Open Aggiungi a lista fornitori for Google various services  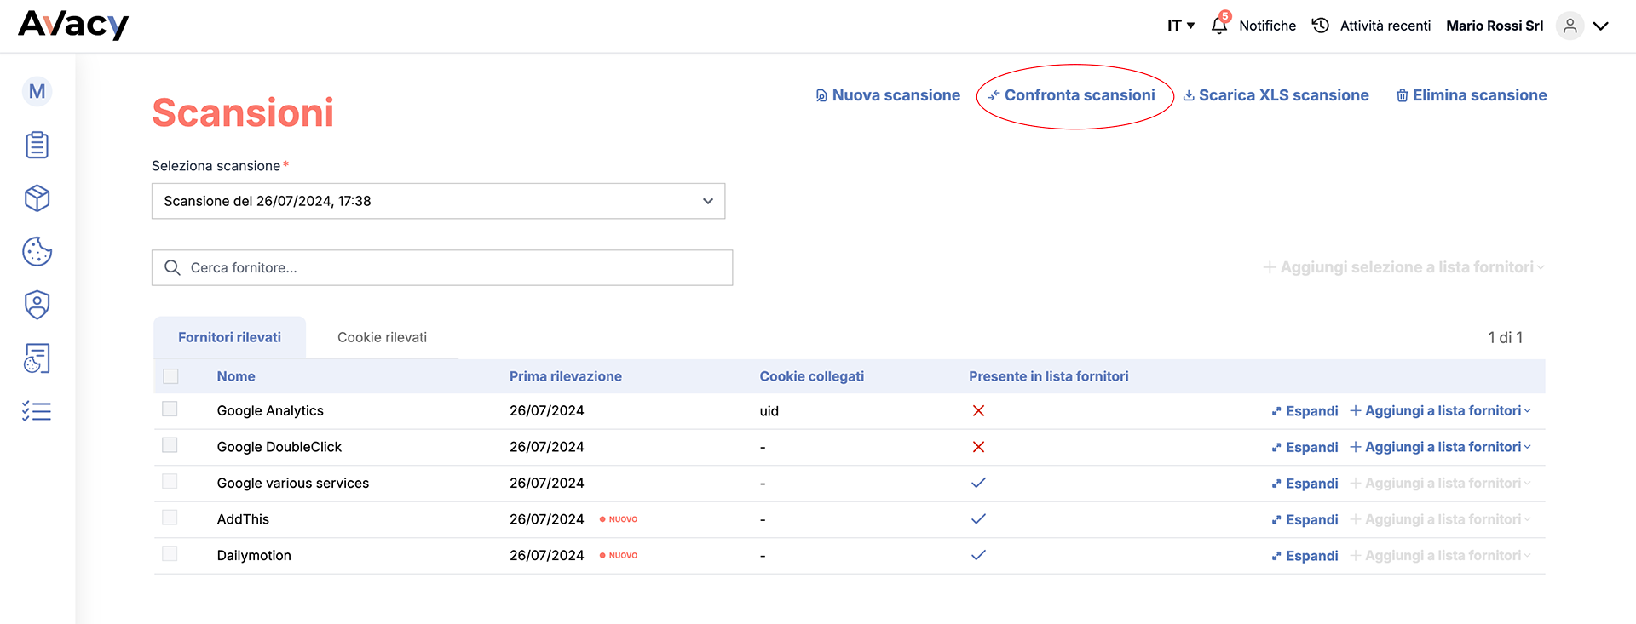1440,483
